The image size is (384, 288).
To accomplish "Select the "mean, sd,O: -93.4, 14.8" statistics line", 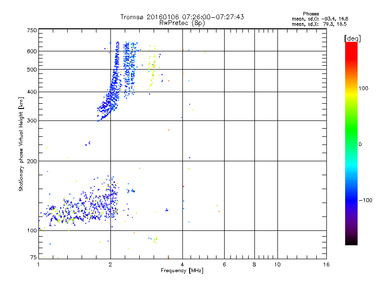I will (x=320, y=19).
